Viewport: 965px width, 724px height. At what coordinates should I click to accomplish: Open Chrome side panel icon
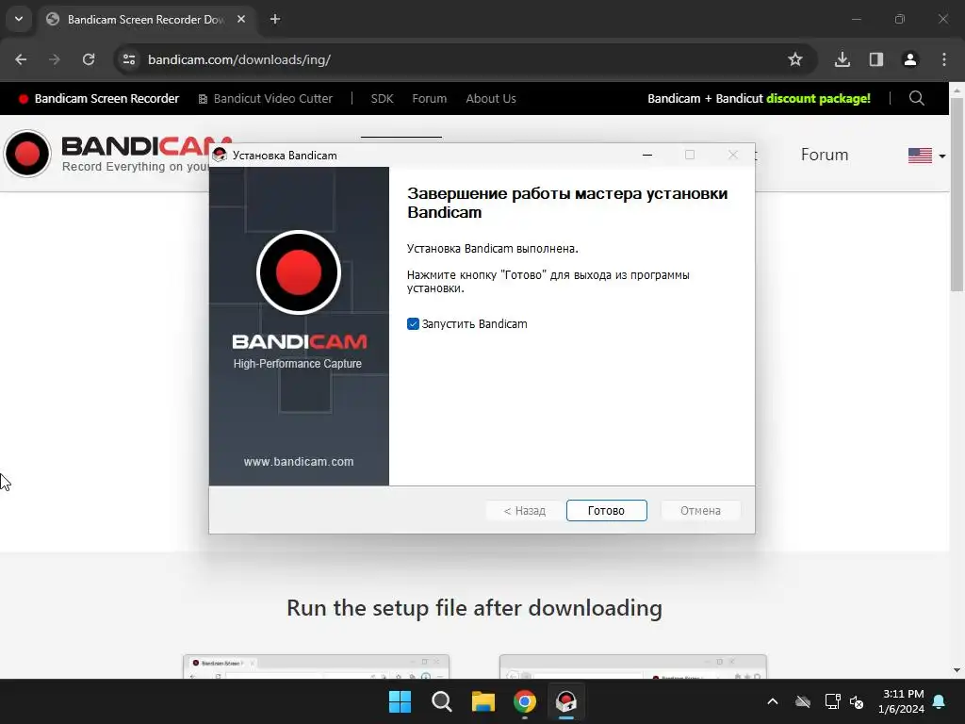click(x=876, y=59)
